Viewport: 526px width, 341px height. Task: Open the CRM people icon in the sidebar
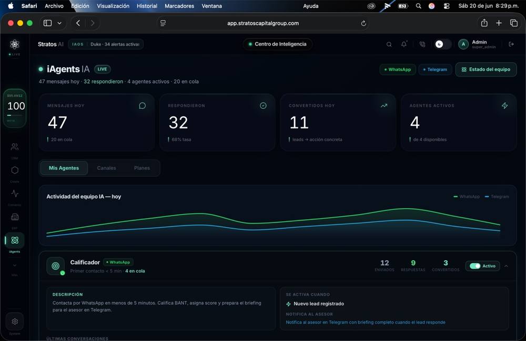pyautogui.click(x=15, y=147)
